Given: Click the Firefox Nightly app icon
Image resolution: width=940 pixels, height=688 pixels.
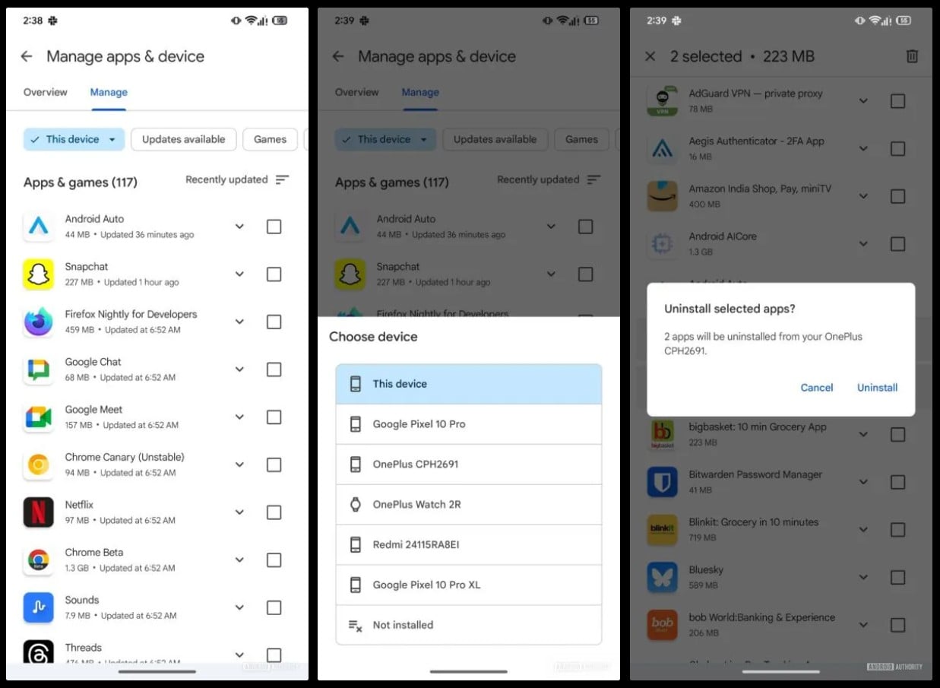Looking at the screenshot, I should [x=38, y=322].
